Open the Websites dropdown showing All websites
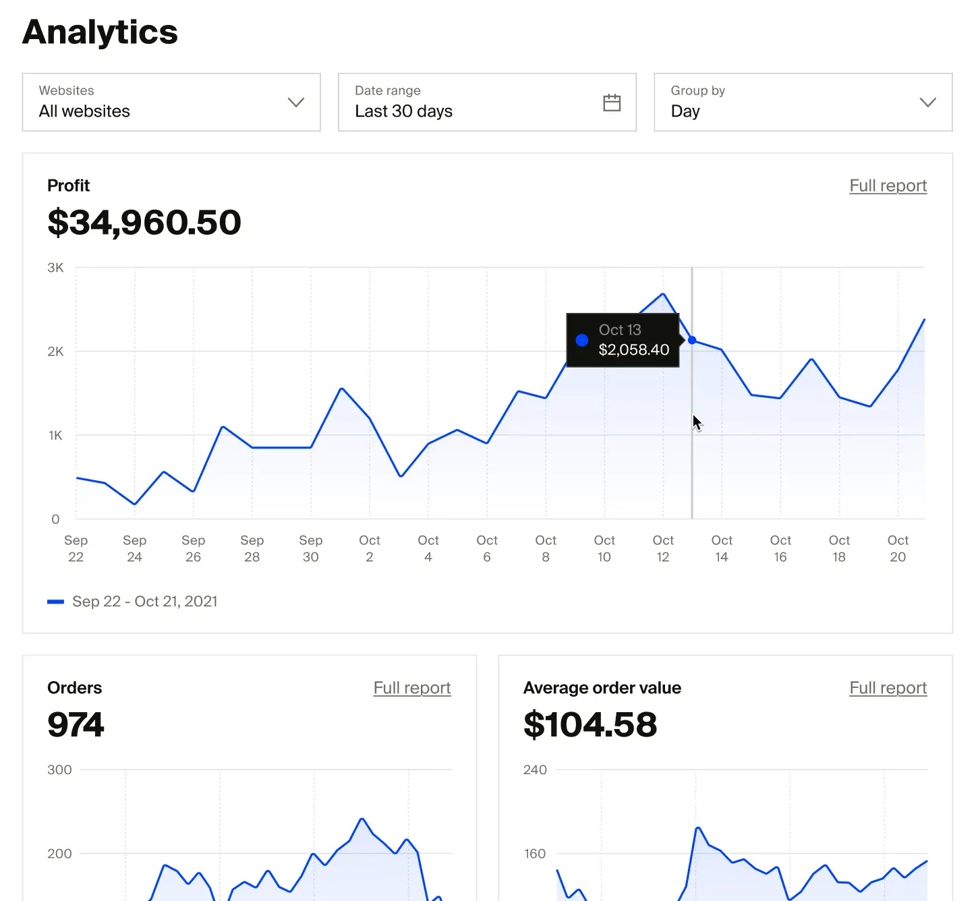The image size is (978, 901). [171, 103]
